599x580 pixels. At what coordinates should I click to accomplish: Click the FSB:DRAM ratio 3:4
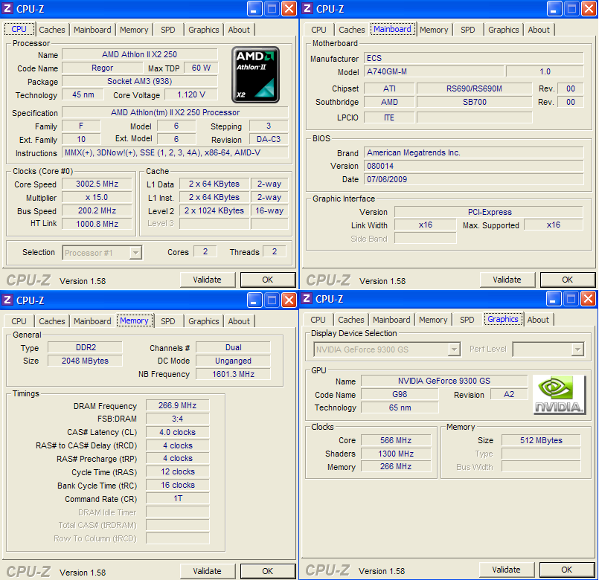pyautogui.click(x=178, y=419)
